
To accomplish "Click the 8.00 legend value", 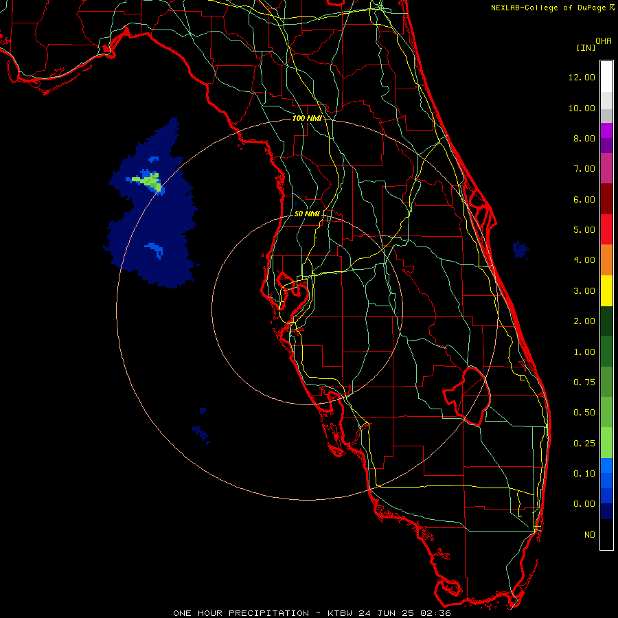I will tap(584, 138).
